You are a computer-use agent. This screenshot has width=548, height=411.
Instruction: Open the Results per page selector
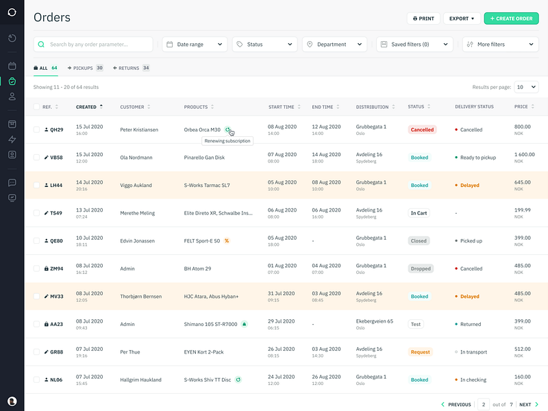(525, 87)
